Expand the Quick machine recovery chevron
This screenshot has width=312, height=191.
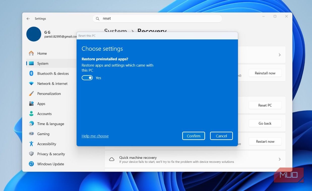click(x=279, y=159)
